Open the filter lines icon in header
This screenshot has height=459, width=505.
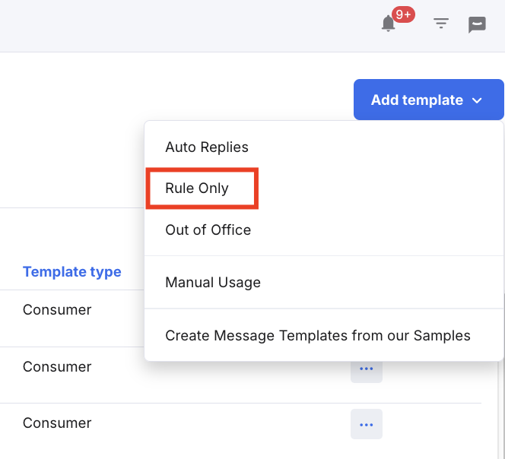coord(441,23)
